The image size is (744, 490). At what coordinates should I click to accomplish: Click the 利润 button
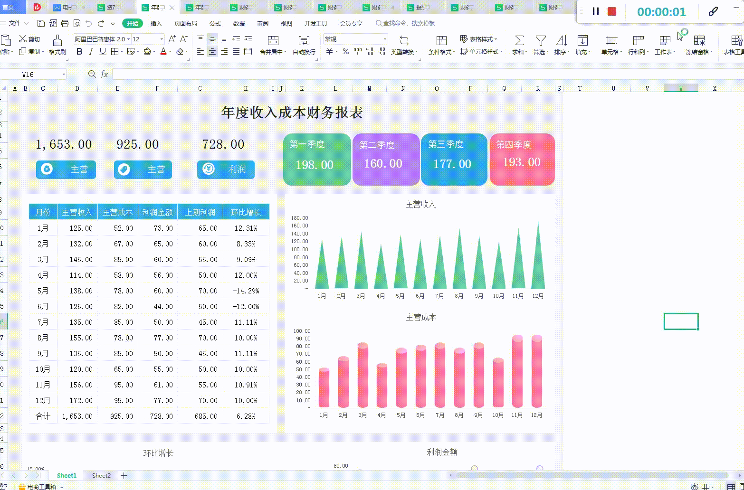[226, 170]
